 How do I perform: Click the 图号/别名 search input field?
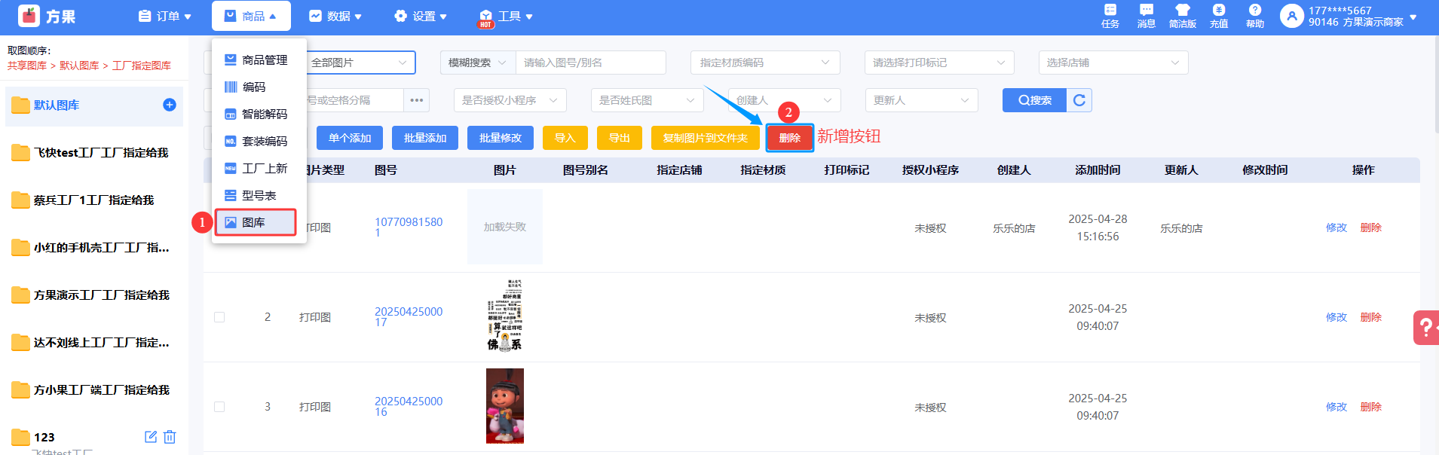coord(590,63)
